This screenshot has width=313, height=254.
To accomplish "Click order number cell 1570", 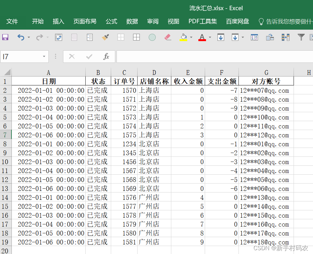I will pos(124,90).
